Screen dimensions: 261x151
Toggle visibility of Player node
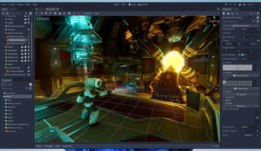pyautogui.click(x=29, y=47)
